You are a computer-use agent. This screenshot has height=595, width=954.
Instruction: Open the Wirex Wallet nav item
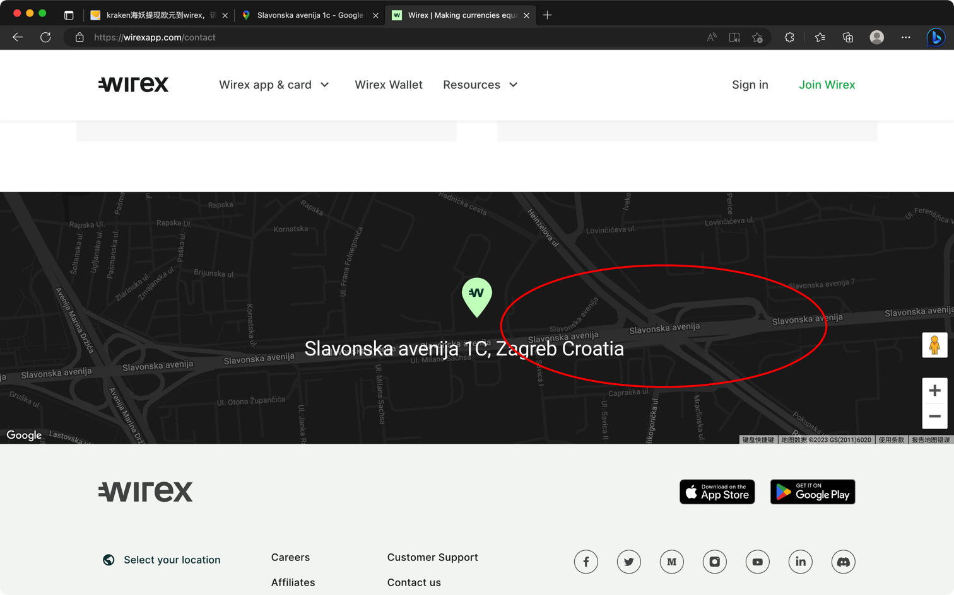389,84
